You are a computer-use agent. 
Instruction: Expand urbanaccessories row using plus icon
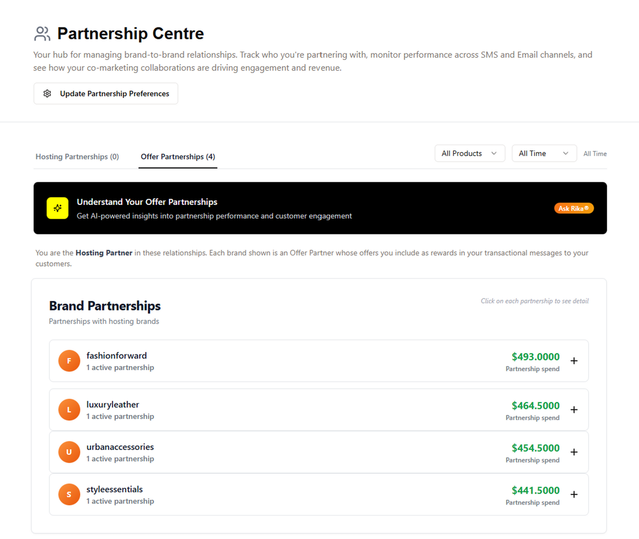point(574,452)
